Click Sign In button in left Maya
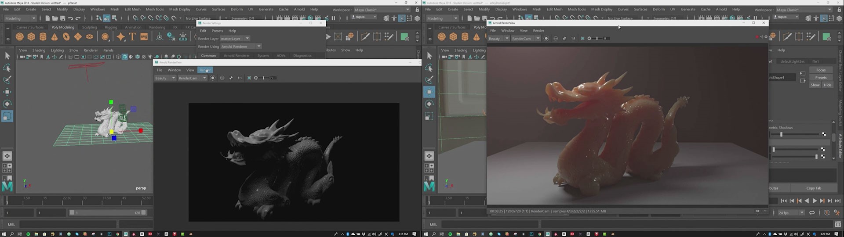 (x=364, y=17)
